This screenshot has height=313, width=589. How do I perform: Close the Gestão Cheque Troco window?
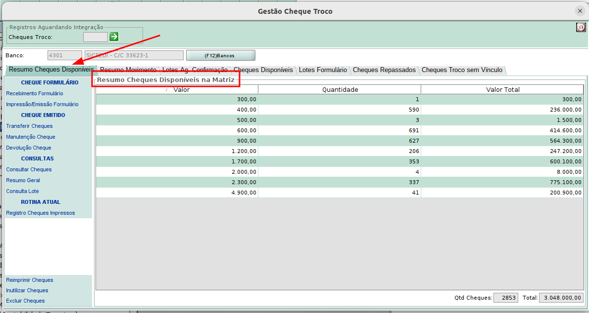click(580, 11)
